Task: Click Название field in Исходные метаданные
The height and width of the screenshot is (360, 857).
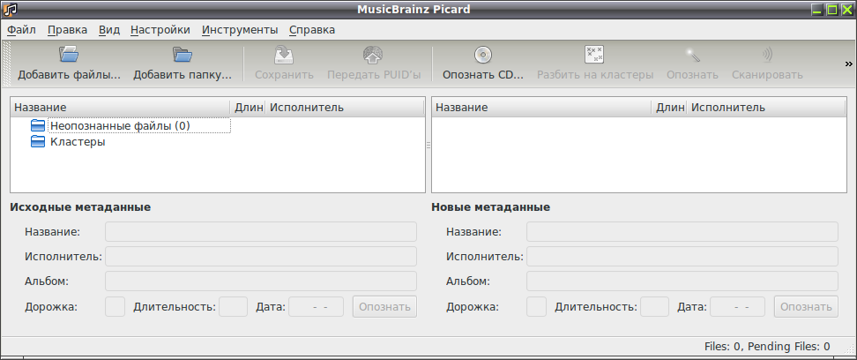Action: click(261, 231)
